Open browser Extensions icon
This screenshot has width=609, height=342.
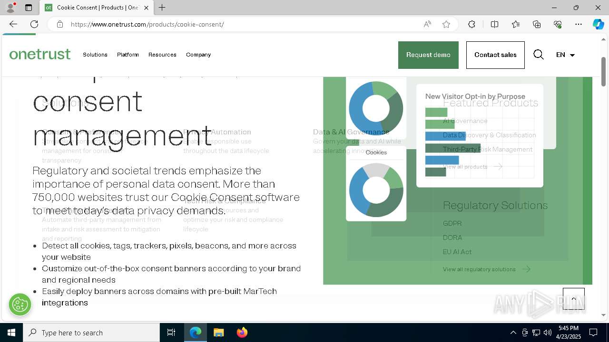pos(471,24)
